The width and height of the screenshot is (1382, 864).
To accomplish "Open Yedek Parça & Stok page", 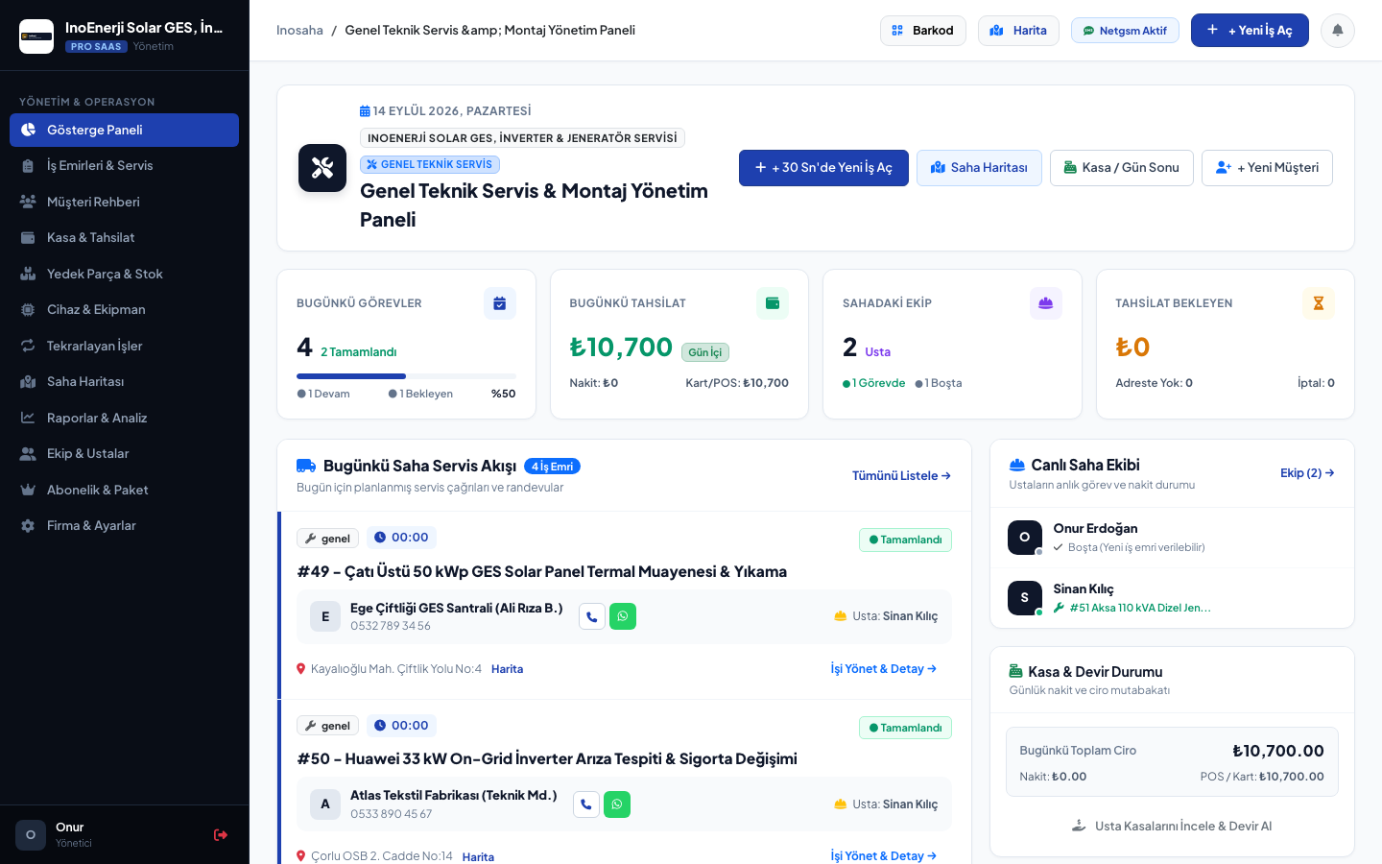I will (124, 274).
